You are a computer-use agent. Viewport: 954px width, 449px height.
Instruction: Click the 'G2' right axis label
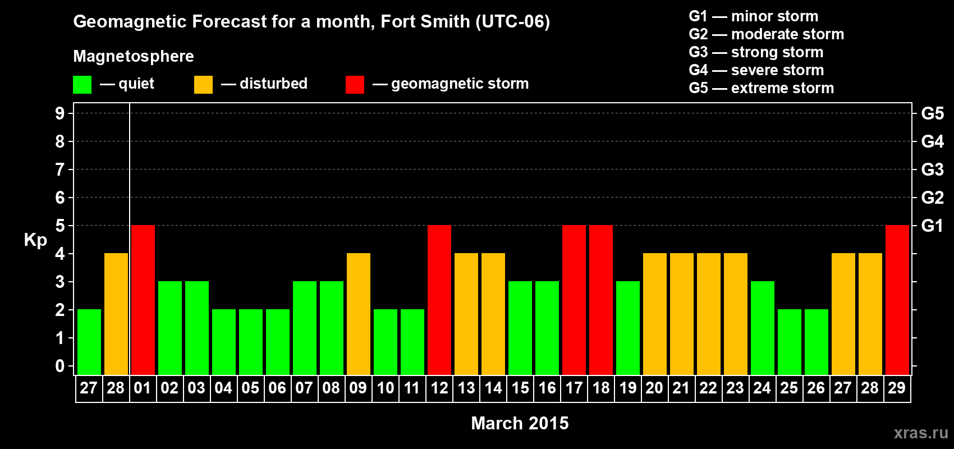[x=932, y=198]
